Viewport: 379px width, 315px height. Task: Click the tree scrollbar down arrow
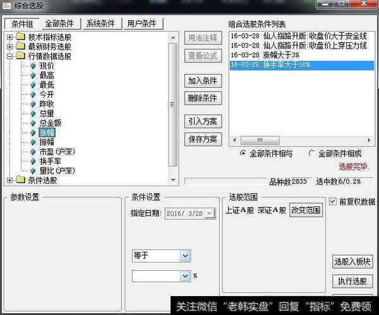pyautogui.click(x=173, y=180)
